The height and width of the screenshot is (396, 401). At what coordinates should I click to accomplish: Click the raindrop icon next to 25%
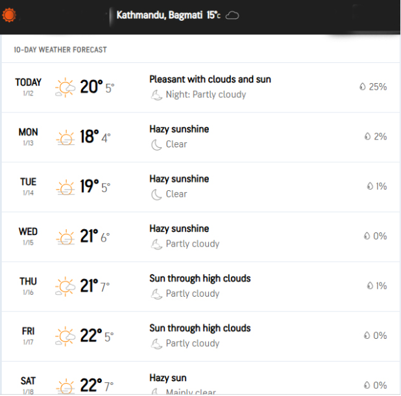pyautogui.click(x=362, y=87)
